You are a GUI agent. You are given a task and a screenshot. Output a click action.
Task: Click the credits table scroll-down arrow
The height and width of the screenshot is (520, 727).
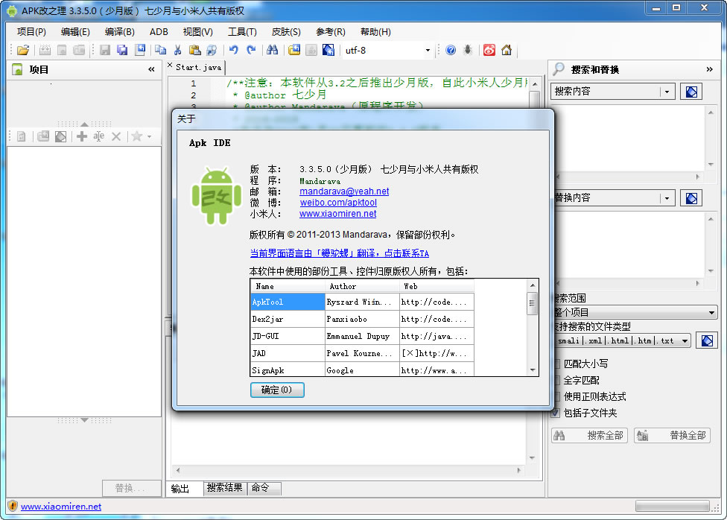click(x=533, y=370)
